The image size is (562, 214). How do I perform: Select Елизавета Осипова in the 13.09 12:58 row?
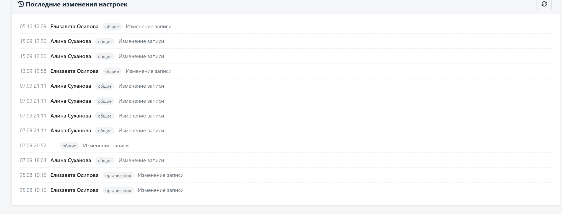click(x=75, y=71)
